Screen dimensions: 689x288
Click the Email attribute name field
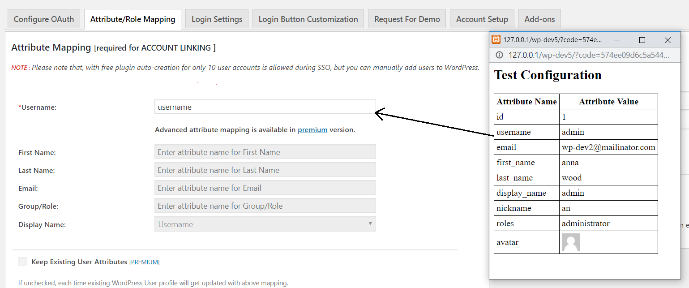tap(265, 188)
